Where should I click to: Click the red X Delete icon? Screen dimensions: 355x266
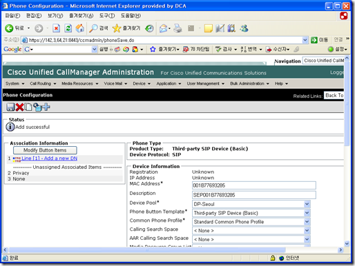(x=19, y=107)
